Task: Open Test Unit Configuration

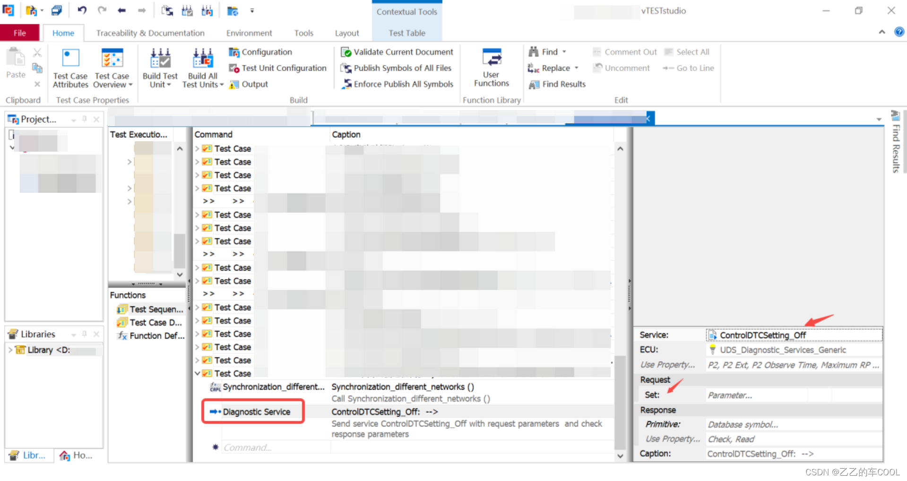Action: 277,68
